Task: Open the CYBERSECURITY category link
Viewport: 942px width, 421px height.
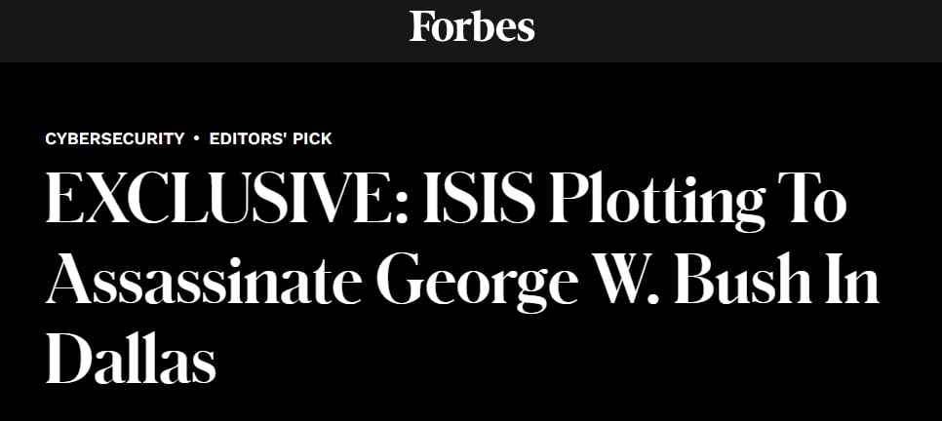Action: [x=115, y=138]
